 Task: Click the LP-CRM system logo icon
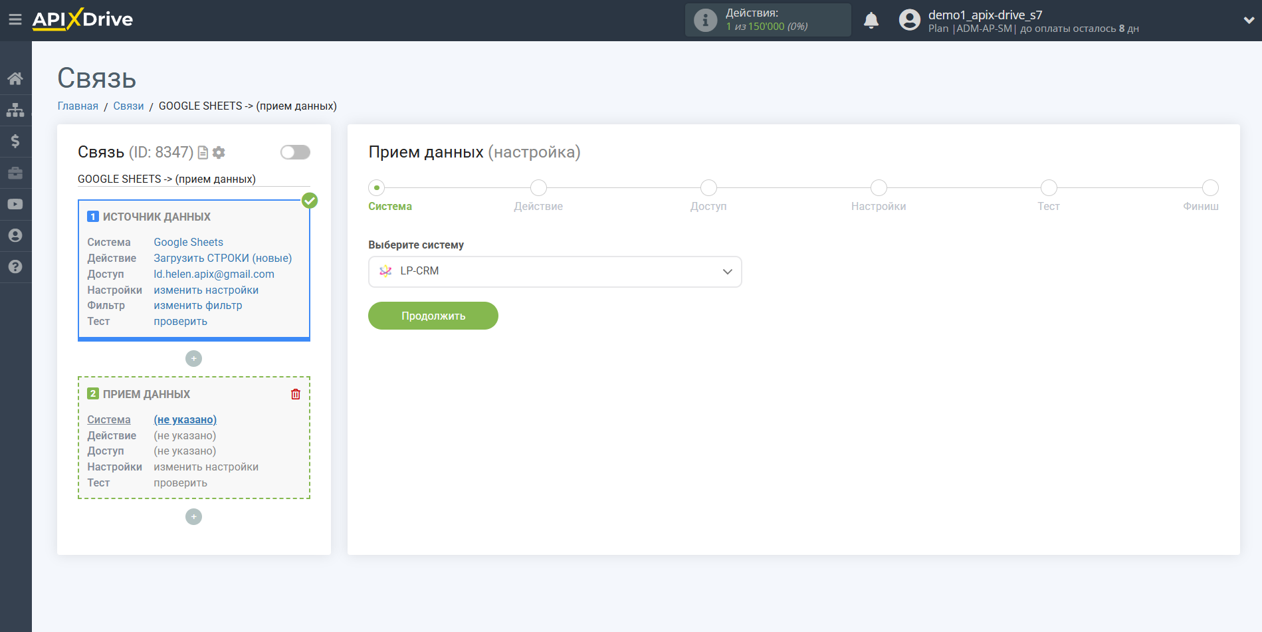(x=385, y=271)
